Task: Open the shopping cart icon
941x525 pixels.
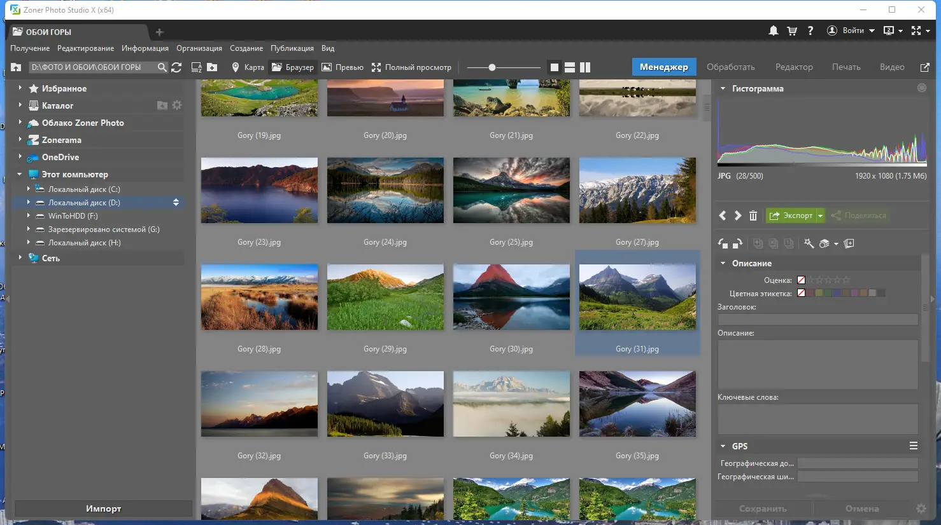Action: pyautogui.click(x=792, y=31)
